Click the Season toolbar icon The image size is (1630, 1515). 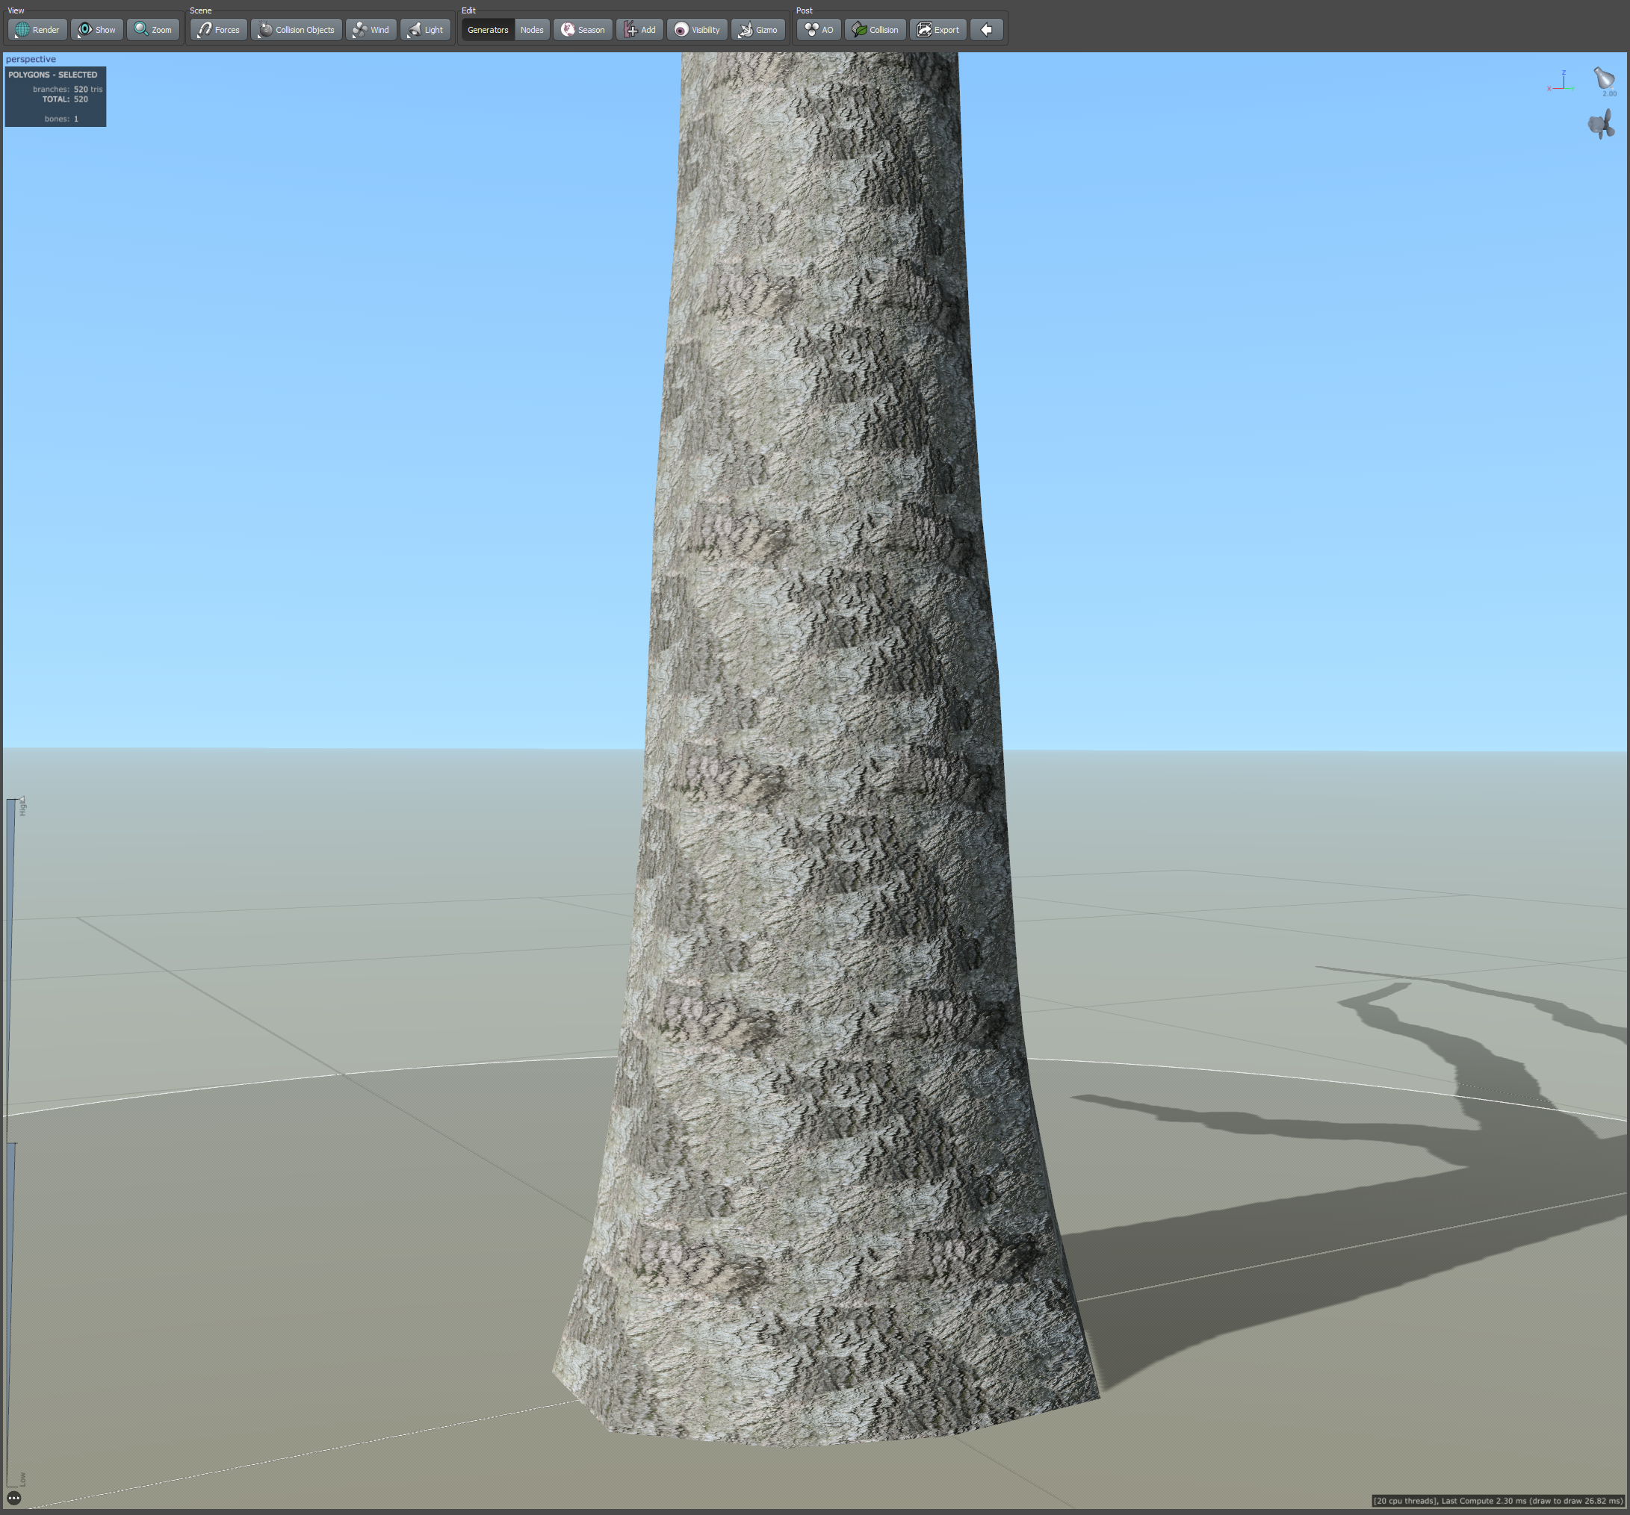click(582, 30)
